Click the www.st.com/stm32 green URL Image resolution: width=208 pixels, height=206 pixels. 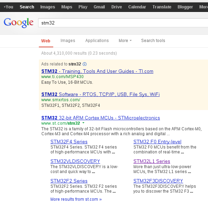(61, 123)
